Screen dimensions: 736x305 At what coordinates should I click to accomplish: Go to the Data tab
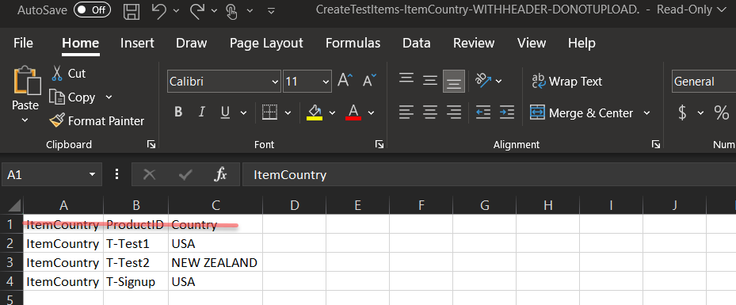click(x=417, y=43)
